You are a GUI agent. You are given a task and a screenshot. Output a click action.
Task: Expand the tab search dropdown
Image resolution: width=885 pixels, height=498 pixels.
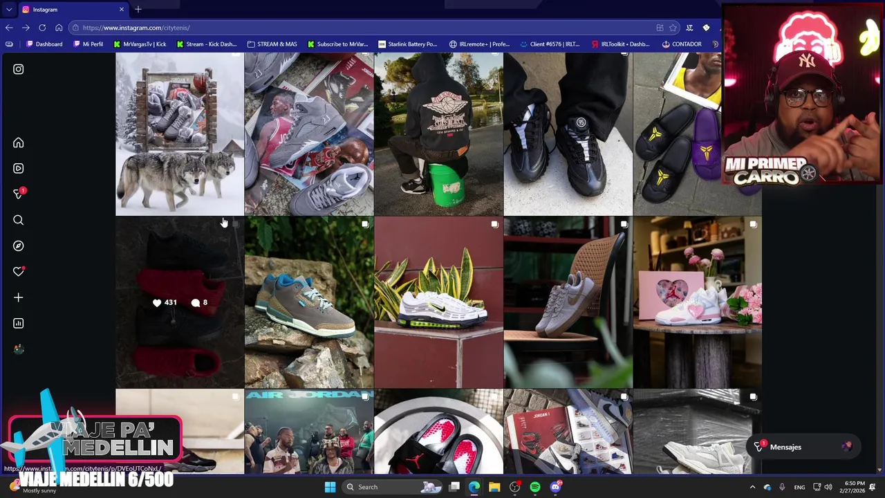(8, 9)
